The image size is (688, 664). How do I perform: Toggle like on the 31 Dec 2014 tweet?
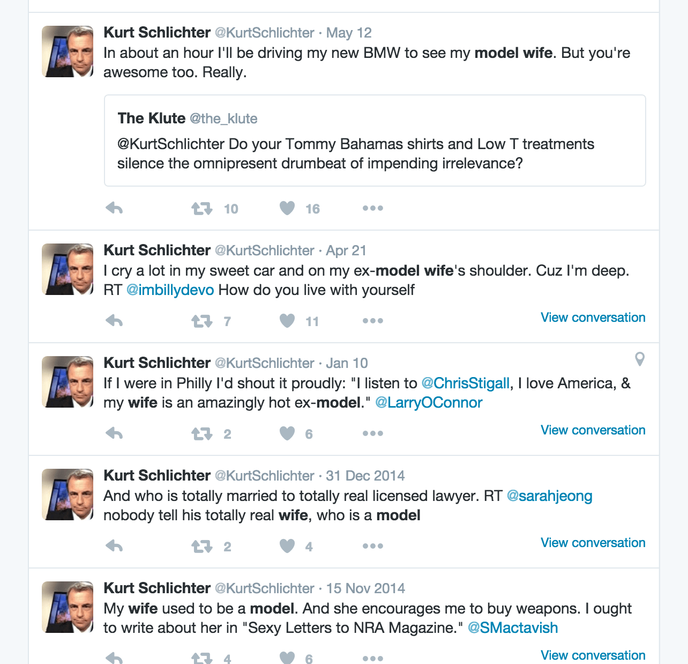(x=287, y=546)
